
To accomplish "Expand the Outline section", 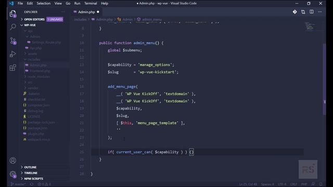I will pyautogui.click(x=30, y=167).
